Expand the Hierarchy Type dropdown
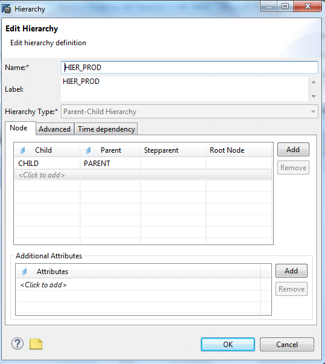 [x=313, y=112]
